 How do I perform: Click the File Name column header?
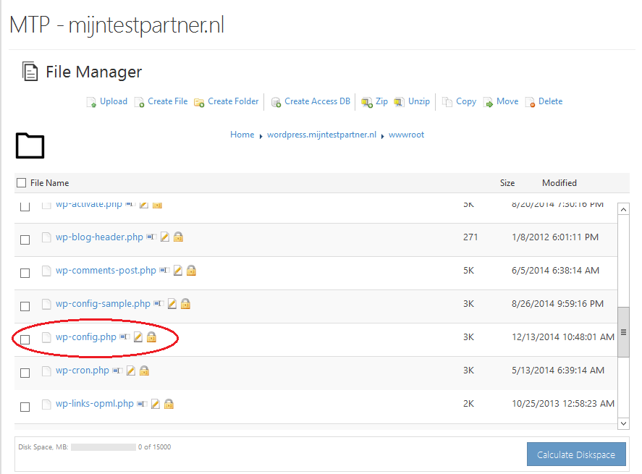(49, 183)
